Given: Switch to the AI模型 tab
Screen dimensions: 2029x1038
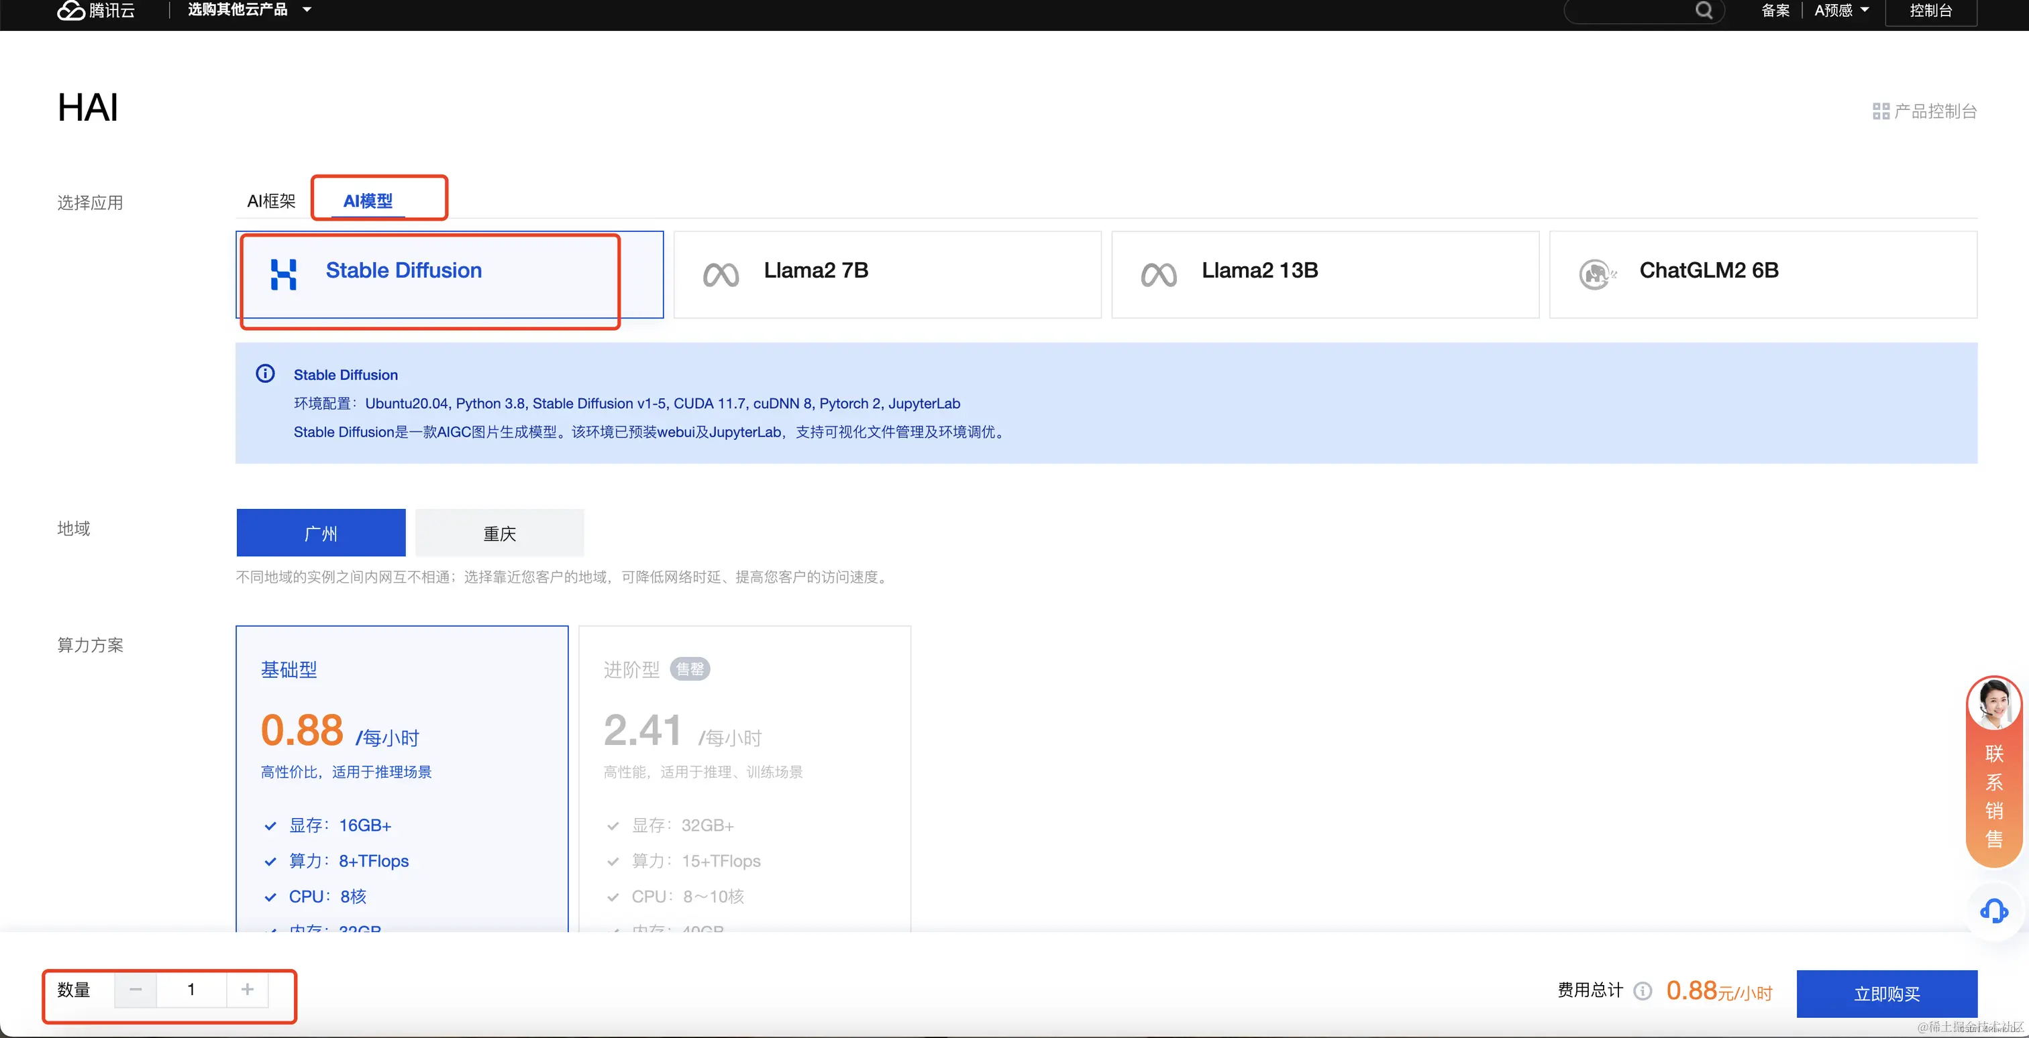Looking at the screenshot, I should (x=368, y=200).
